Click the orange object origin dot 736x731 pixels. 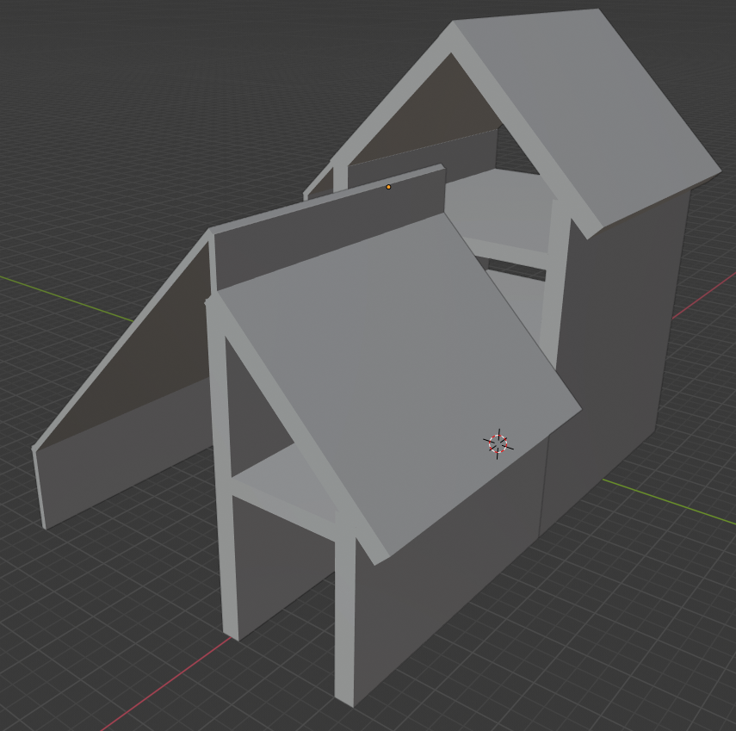coord(388,187)
